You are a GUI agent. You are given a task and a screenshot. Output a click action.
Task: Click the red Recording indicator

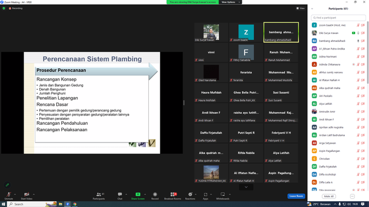pyautogui.click(x=16, y=8)
